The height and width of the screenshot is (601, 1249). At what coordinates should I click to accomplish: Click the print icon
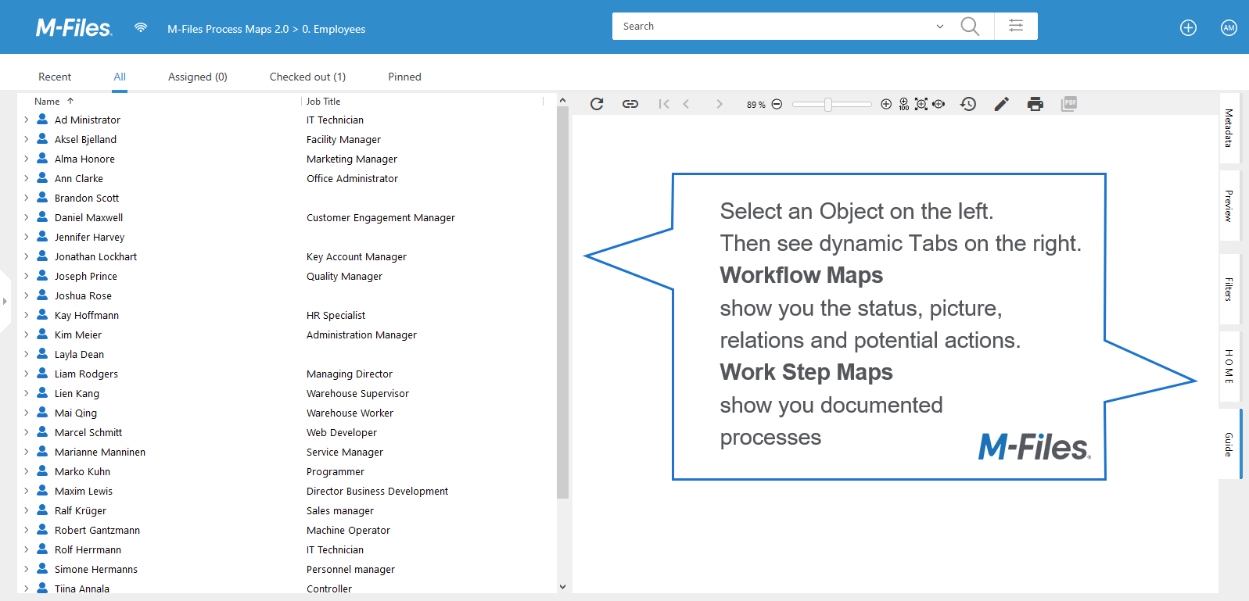pos(1035,104)
